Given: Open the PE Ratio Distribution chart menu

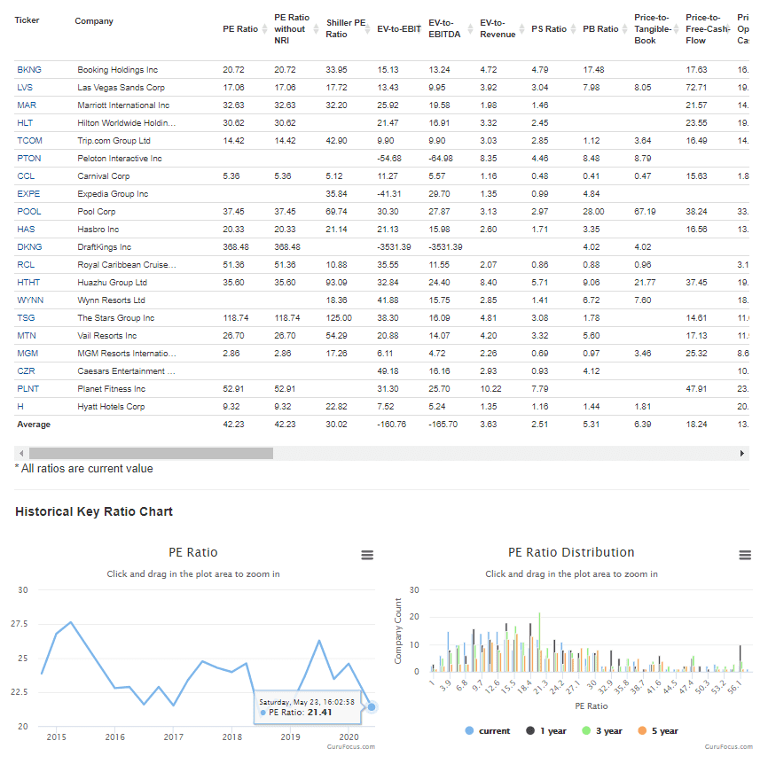Looking at the screenshot, I should pos(745,555).
